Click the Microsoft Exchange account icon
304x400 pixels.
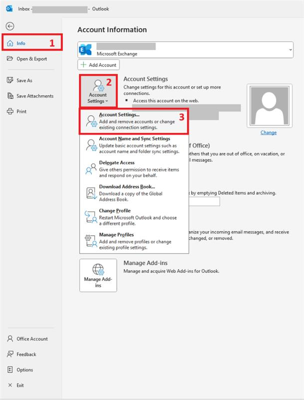[85, 49]
